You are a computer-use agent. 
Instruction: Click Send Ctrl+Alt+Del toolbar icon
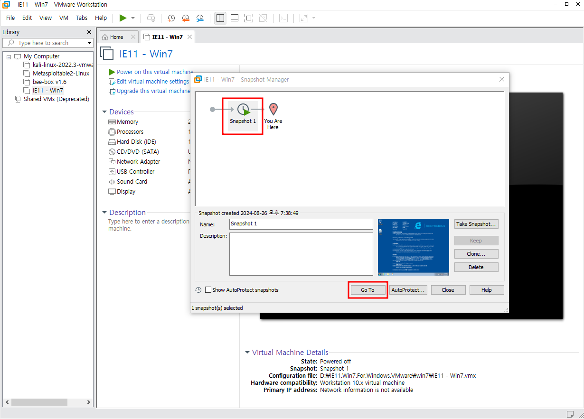pyautogui.click(x=151, y=18)
